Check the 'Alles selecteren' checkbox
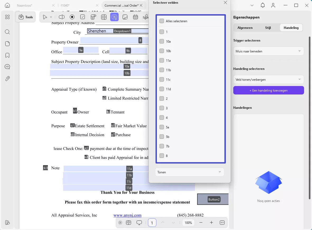 (162, 21)
